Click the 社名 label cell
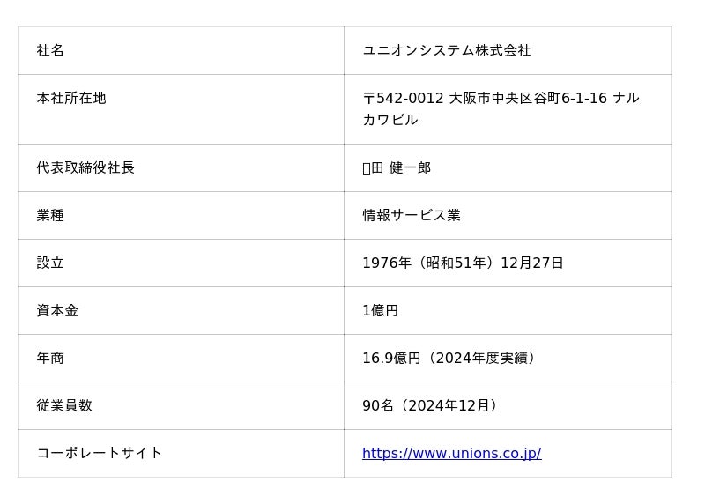This screenshot has width=705, height=504. tap(50, 50)
